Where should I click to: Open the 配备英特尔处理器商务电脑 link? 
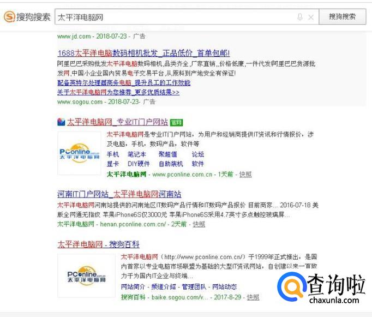[x=124, y=82]
